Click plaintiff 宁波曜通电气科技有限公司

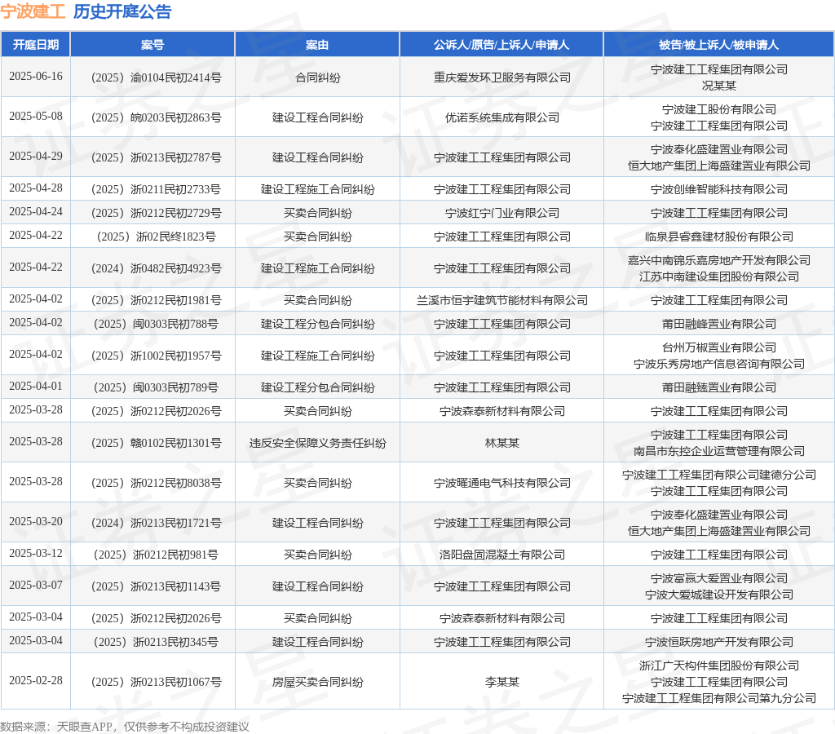pos(501,483)
